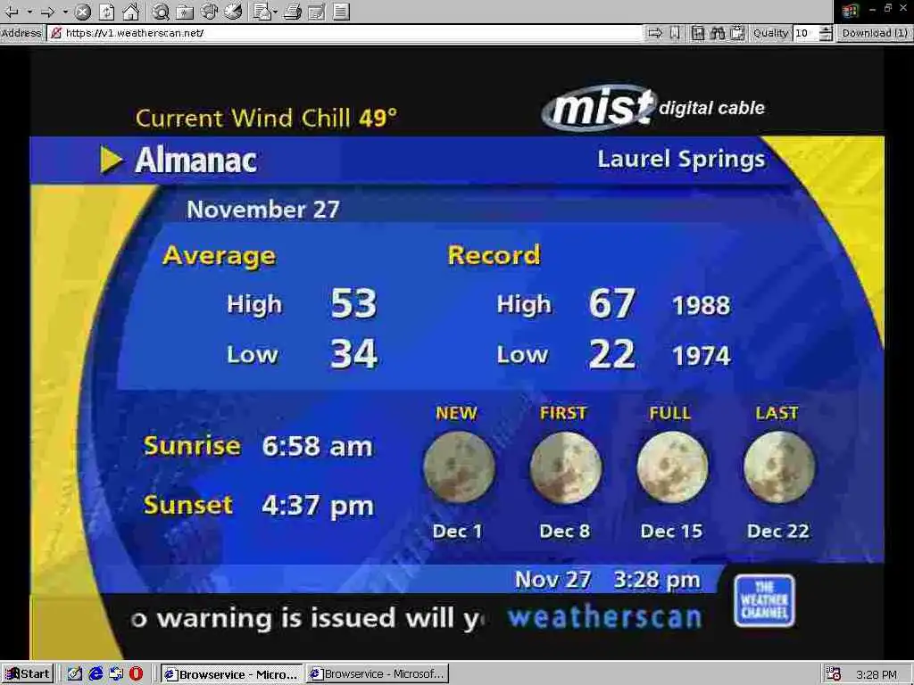
Task: Click the address bar URL field
Action: tap(347, 33)
